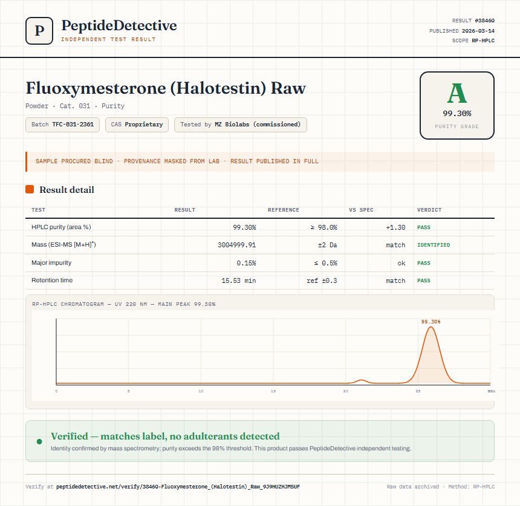Click the PURITY GRADE label in badge
520x506 pixels.
tap(457, 126)
